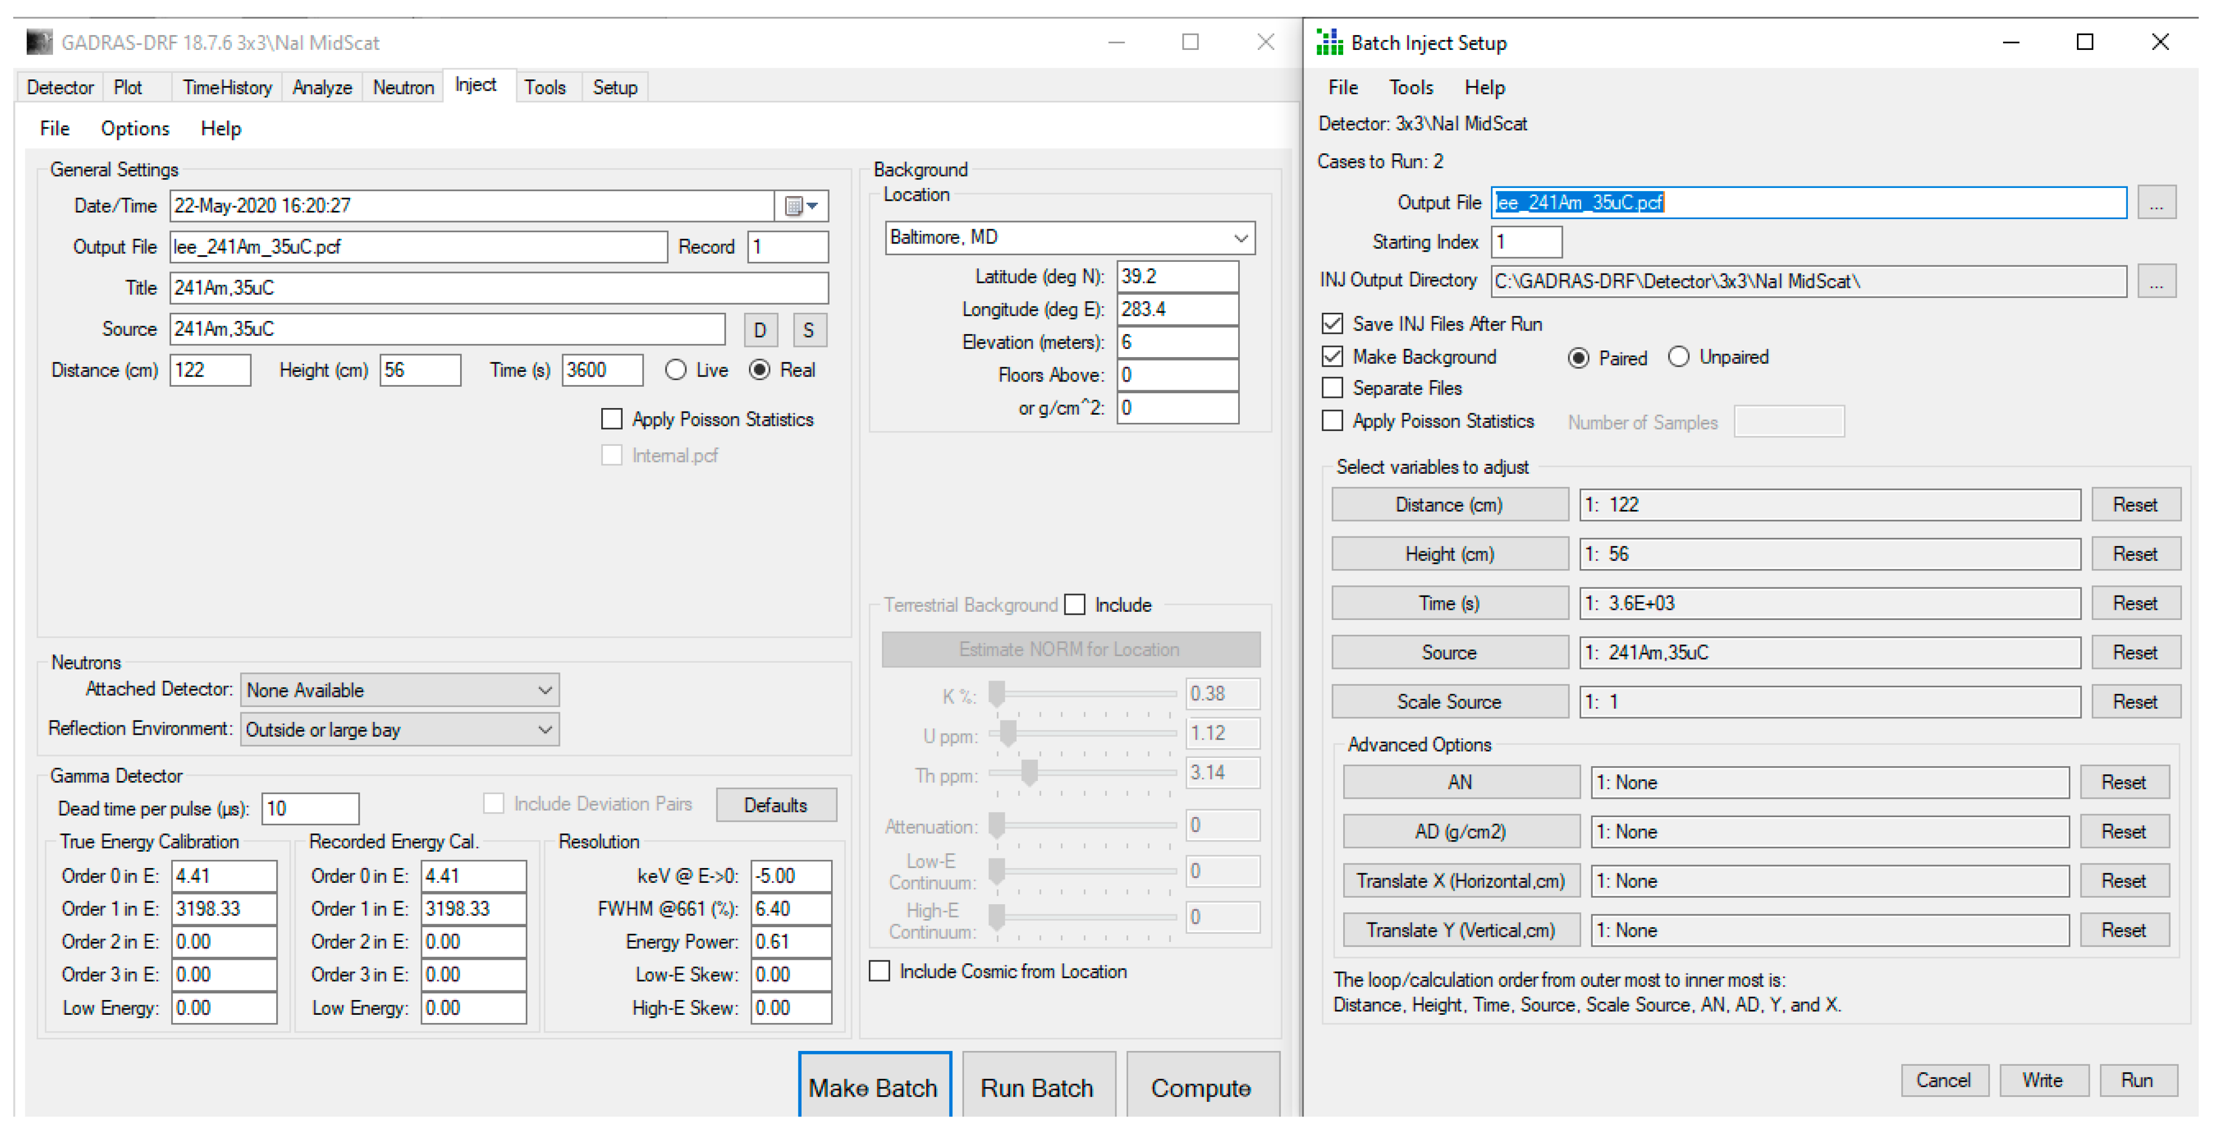
Task: Disable Save INJ Files After Run
Action: click(1332, 324)
